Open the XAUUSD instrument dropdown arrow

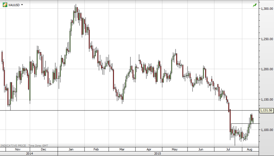pos(22,5)
